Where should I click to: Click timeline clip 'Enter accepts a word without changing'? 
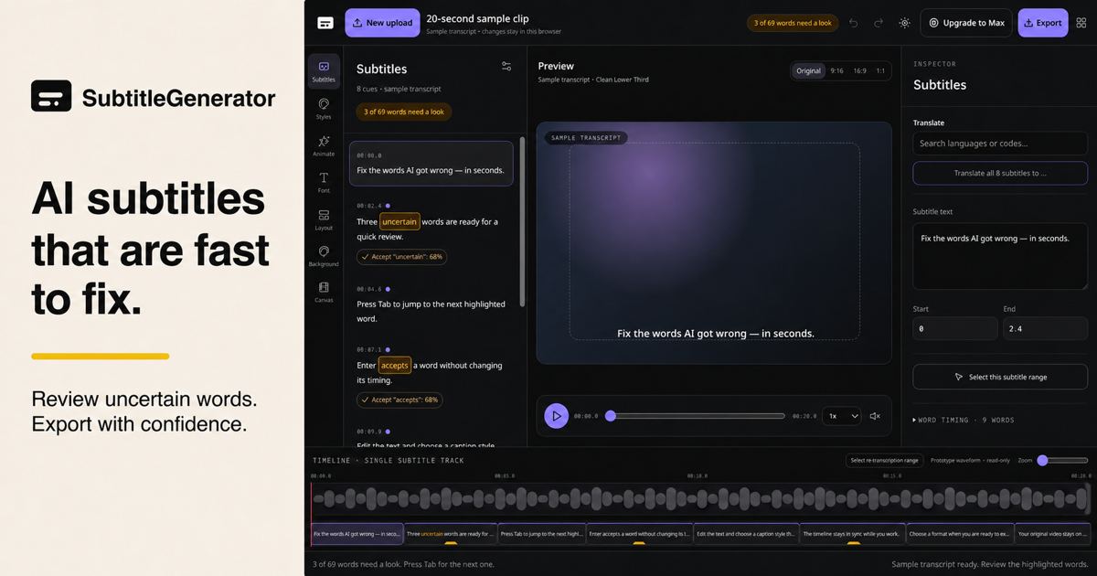coord(639,534)
